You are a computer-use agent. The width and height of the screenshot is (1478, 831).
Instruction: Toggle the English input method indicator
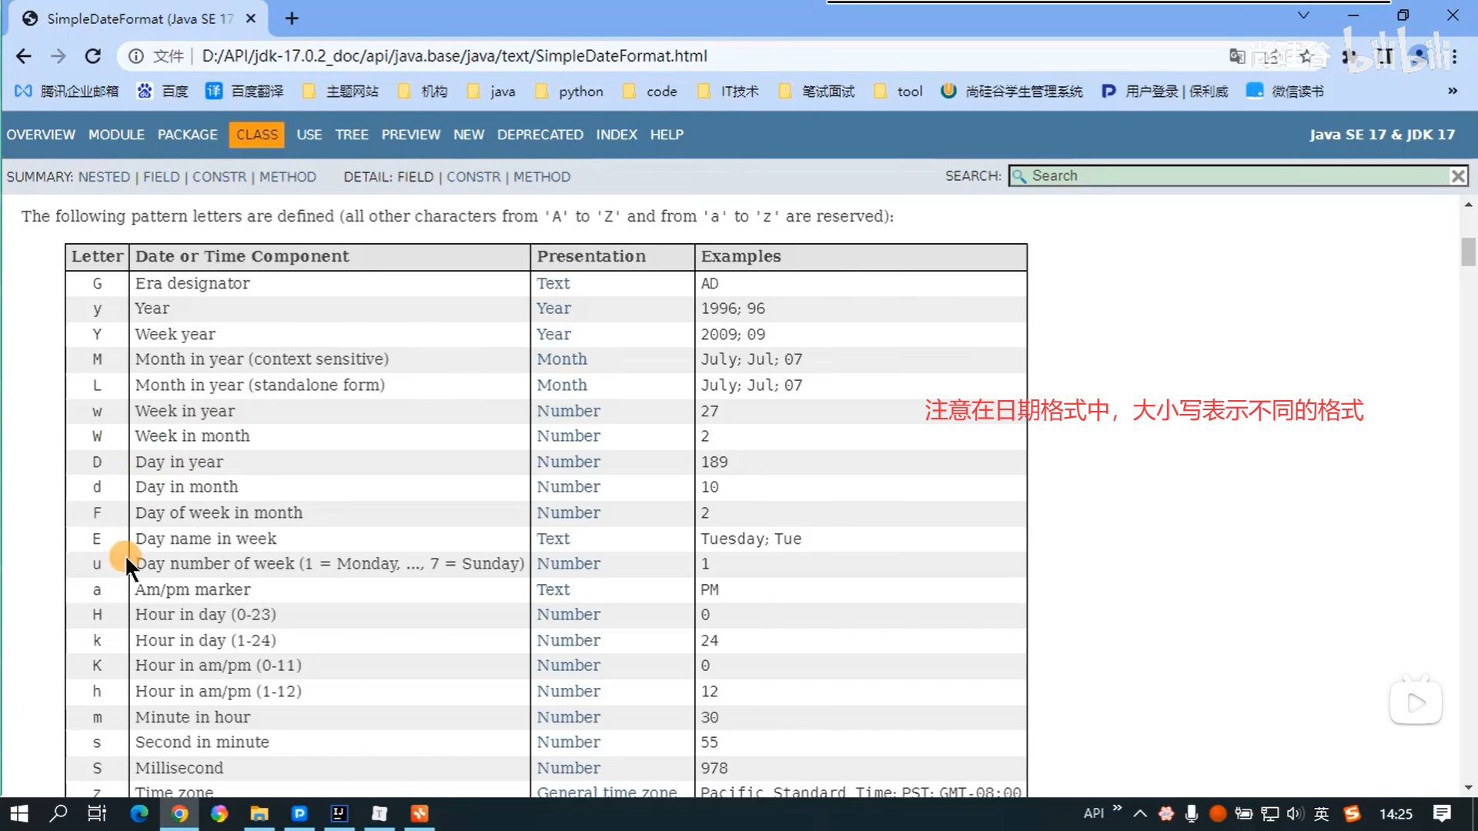coord(1322,813)
